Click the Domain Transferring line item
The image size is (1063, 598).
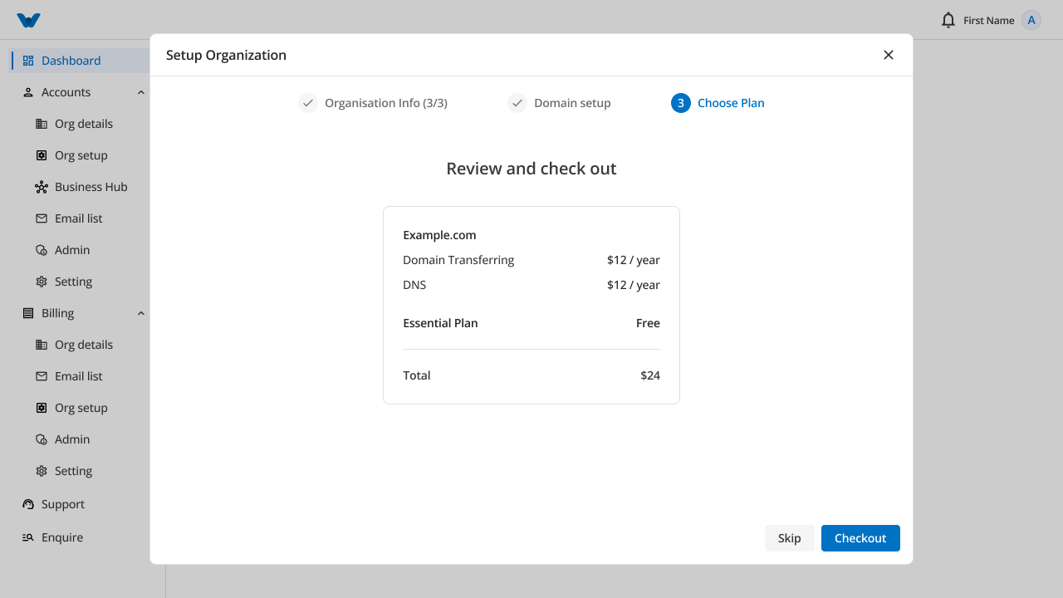tap(458, 260)
